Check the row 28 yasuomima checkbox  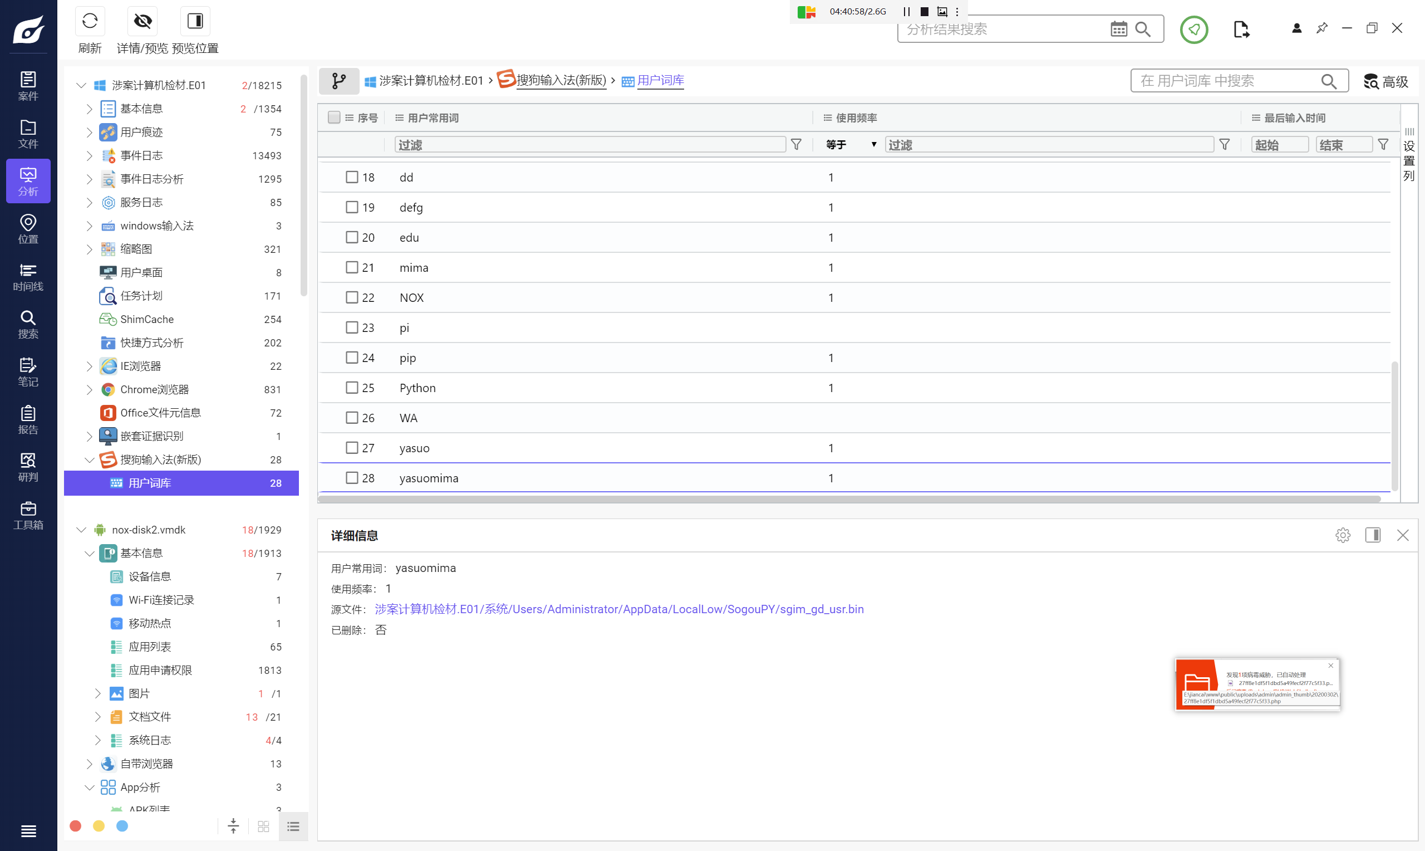point(352,478)
